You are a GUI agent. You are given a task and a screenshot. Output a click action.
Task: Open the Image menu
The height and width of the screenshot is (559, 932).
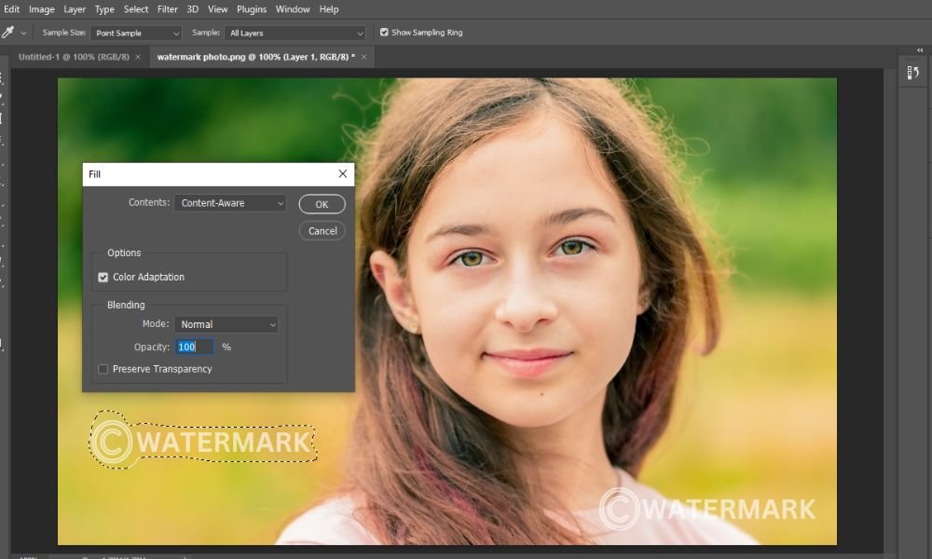point(42,9)
